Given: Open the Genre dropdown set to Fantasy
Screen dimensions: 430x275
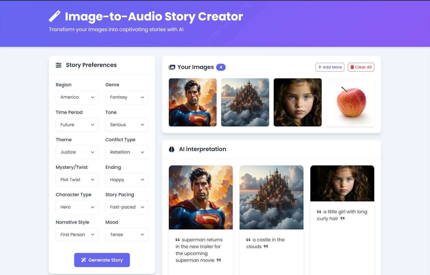Looking at the screenshot, I should [127, 97].
